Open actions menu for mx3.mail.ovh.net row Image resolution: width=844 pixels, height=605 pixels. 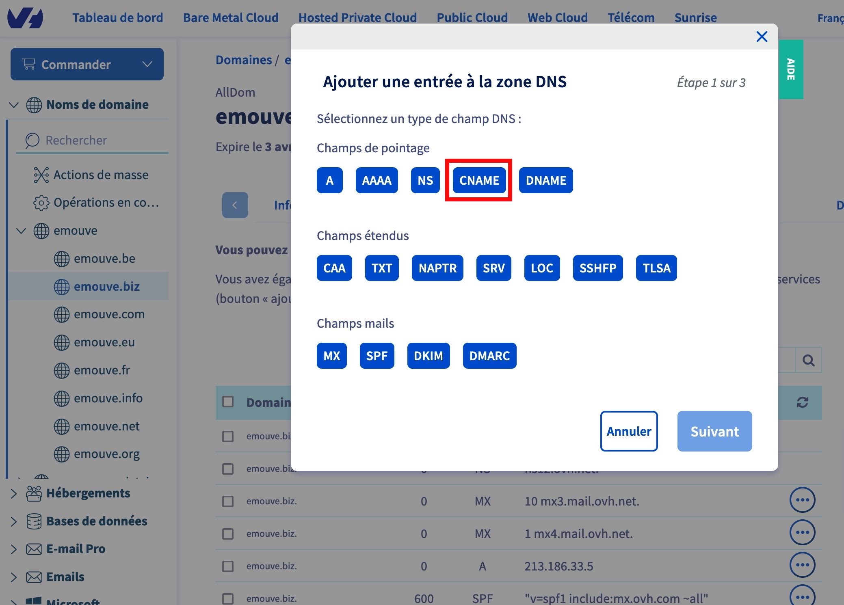[802, 500]
